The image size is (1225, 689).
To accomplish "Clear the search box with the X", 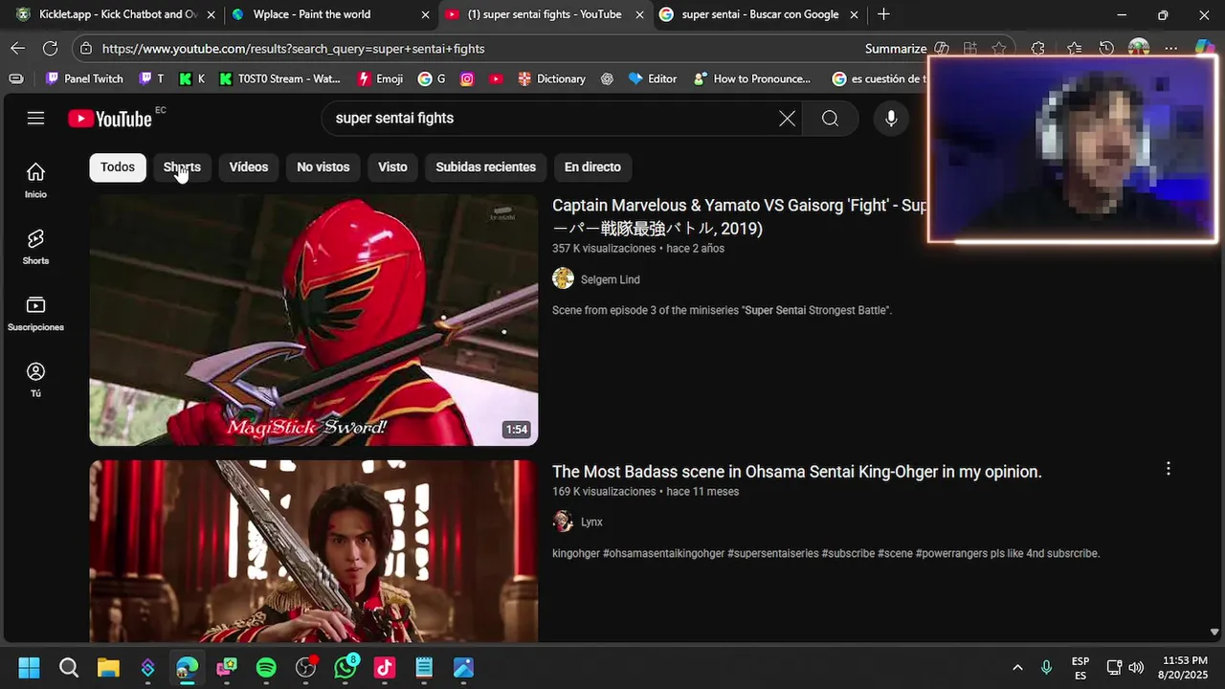I will [x=787, y=118].
